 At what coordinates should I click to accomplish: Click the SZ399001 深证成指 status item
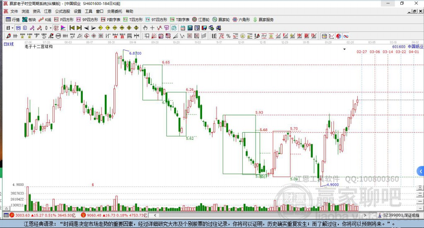tap(399, 215)
